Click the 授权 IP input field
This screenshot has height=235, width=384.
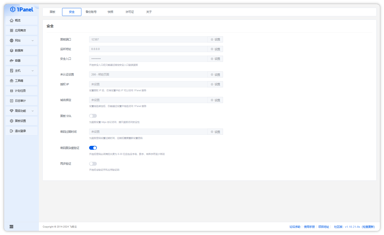click(148, 84)
